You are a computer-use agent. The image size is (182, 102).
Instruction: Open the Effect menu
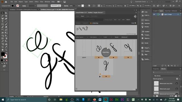coord(37,2)
